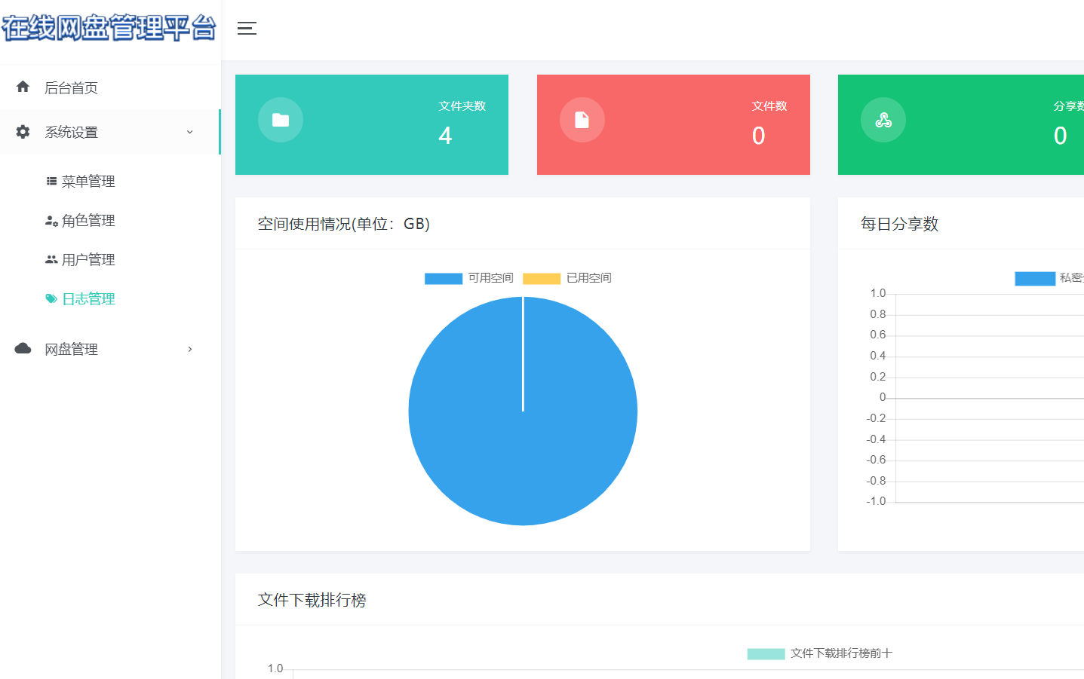Image resolution: width=1084 pixels, height=679 pixels.
Task: Expand the 网盘管理 menu via its chevron
Action: coord(189,349)
